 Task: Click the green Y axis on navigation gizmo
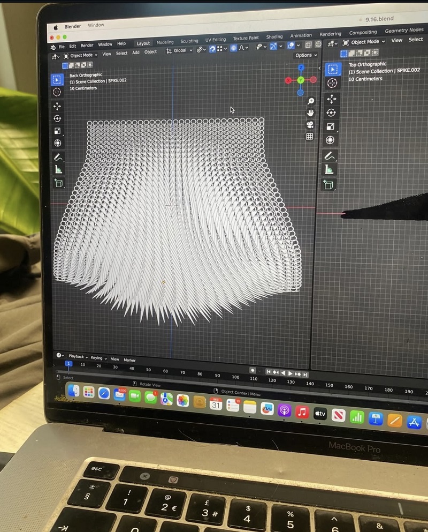click(301, 80)
